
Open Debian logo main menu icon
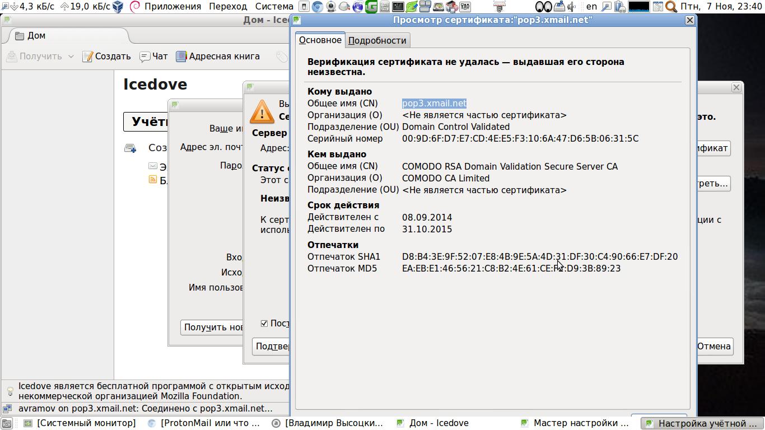(134, 7)
